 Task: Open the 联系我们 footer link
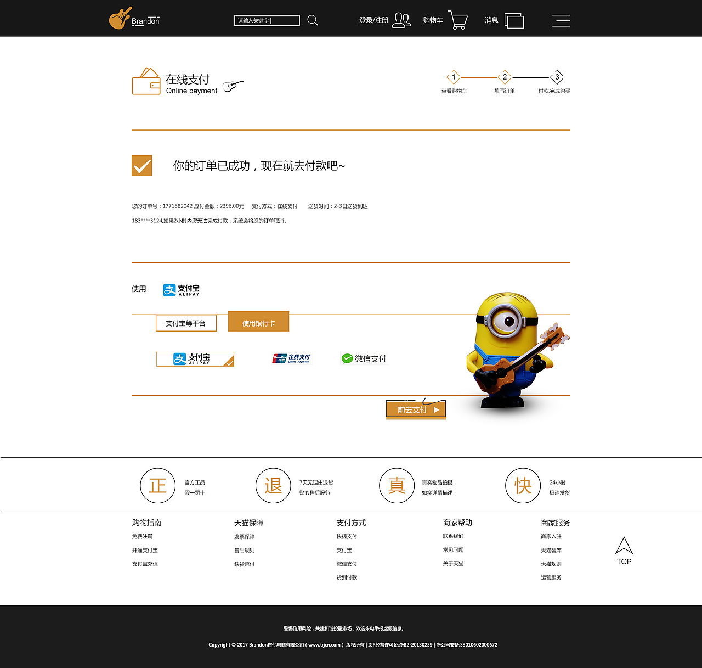[454, 536]
